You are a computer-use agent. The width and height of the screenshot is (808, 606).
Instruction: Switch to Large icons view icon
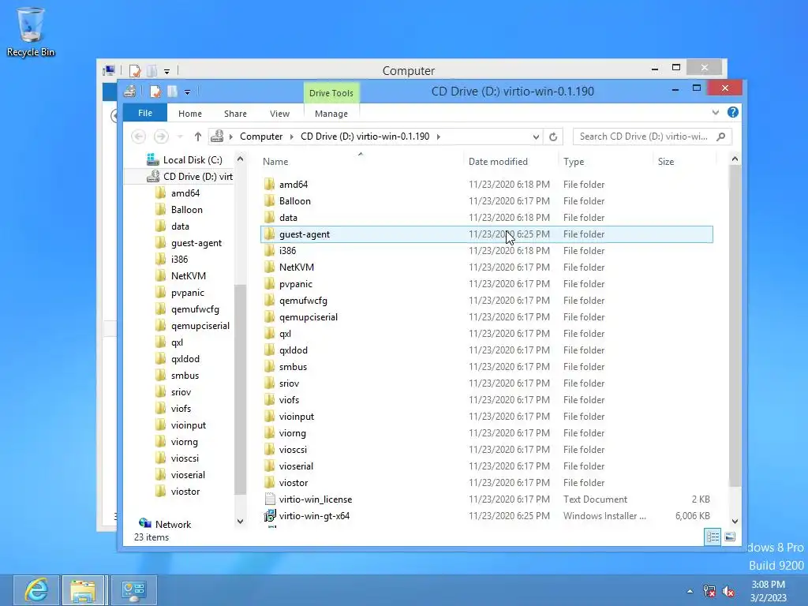730,537
